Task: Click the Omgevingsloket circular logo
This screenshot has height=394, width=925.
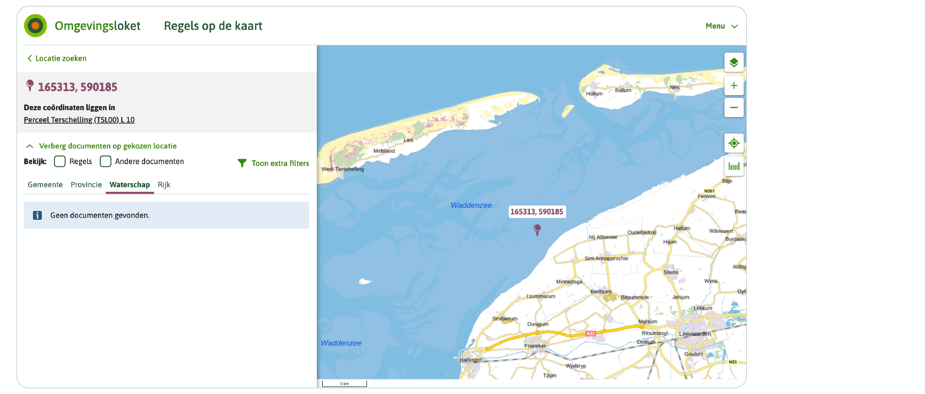Action: (35, 26)
